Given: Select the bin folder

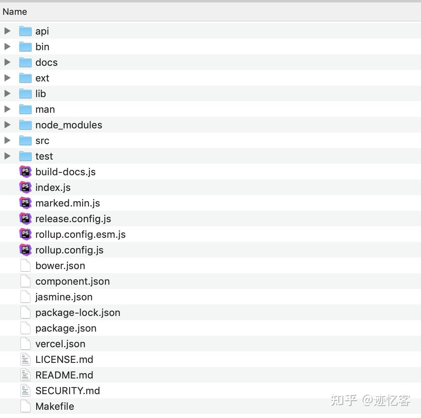Looking at the screenshot, I should (42, 46).
